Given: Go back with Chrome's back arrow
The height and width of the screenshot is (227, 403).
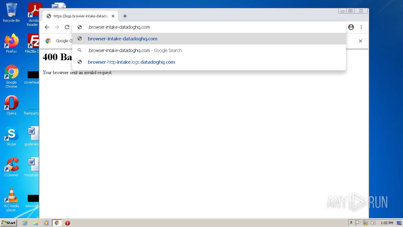Looking at the screenshot, I should [47, 27].
